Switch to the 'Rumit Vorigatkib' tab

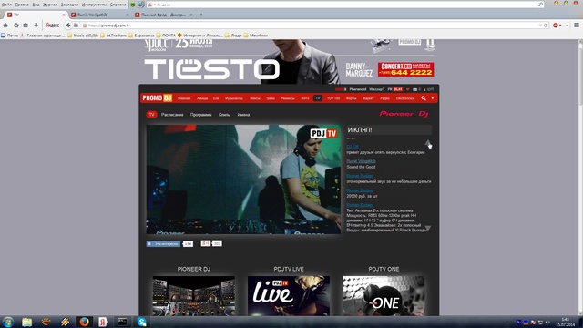coord(99,15)
